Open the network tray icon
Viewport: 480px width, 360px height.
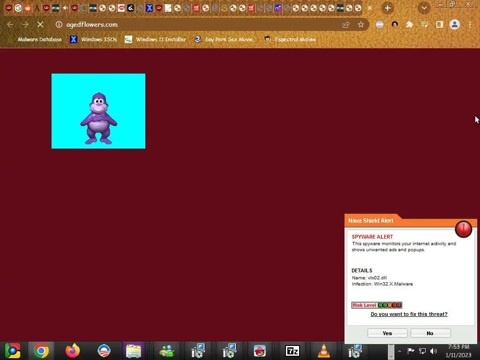click(422, 351)
